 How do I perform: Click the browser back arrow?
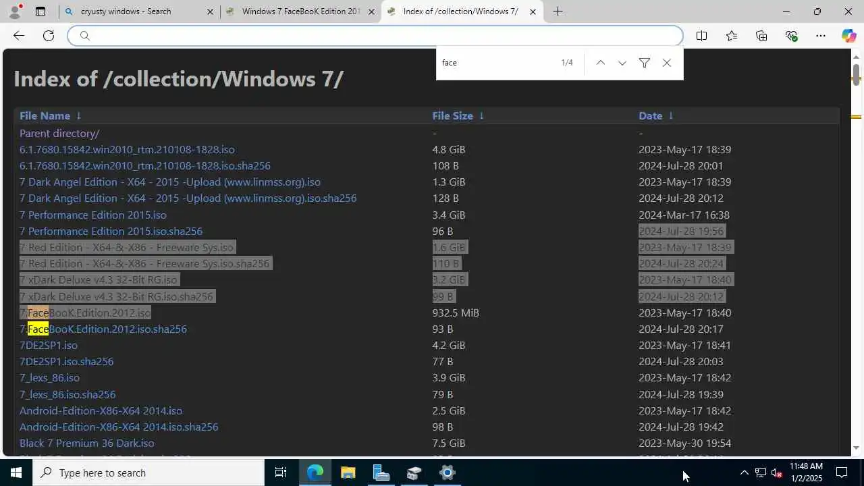click(x=19, y=36)
